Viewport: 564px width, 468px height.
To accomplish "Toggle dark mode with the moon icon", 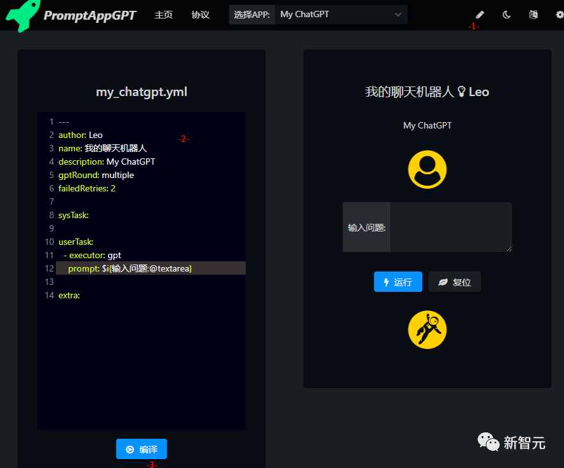I will click(x=506, y=14).
